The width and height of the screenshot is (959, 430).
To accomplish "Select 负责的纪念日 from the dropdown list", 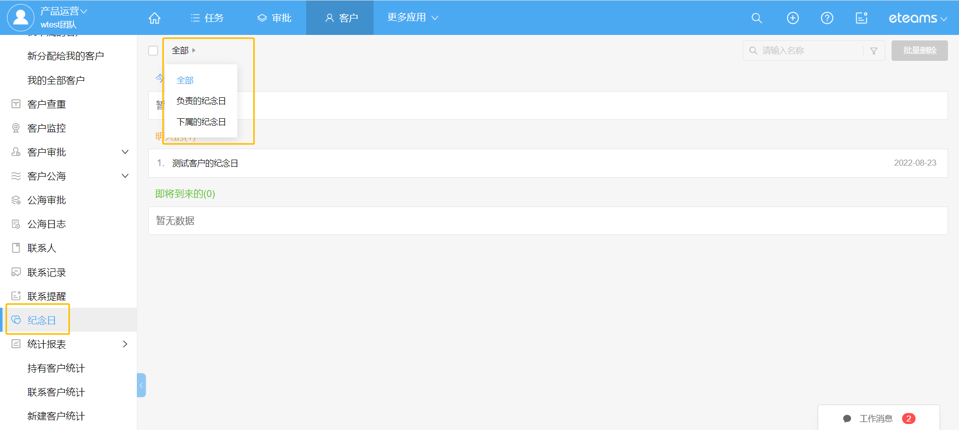I will pyautogui.click(x=201, y=101).
